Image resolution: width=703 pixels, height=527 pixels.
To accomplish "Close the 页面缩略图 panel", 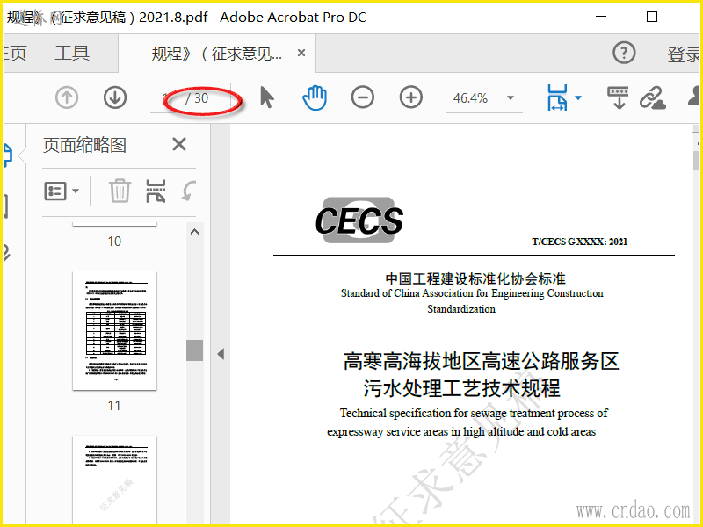I will pyautogui.click(x=179, y=144).
